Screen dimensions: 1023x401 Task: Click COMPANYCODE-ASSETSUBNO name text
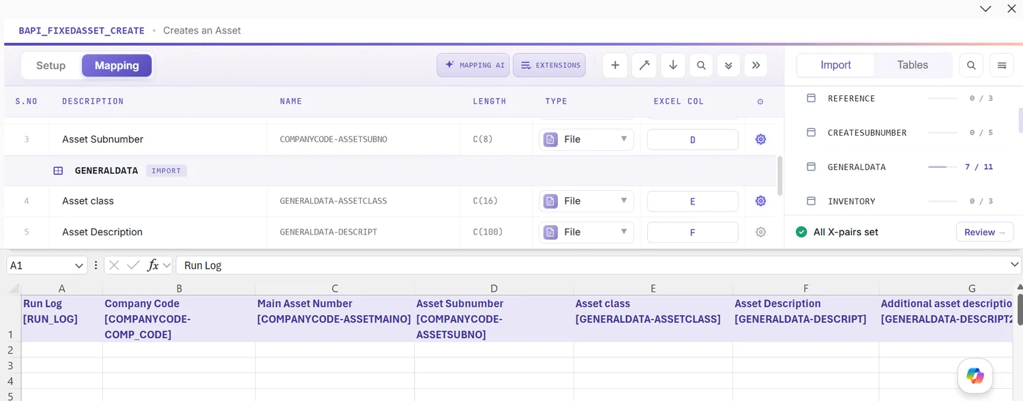point(333,139)
